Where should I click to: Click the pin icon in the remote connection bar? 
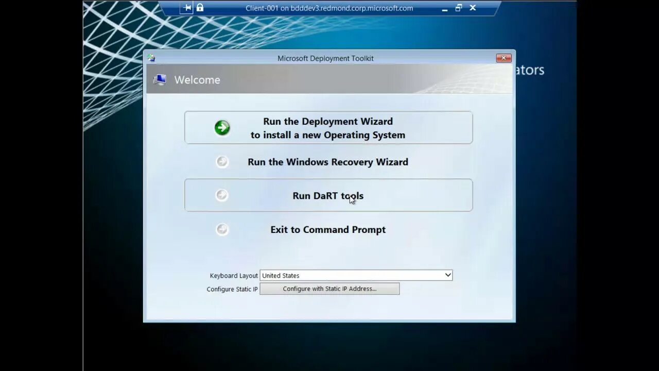(187, 8)
